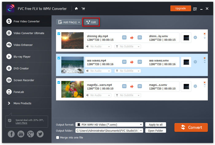Screen dimensions: 215x145
Task: Open subtitle dropdown for shinning sky.mp4
Action: pyautogui.click(x=128, y=47)
